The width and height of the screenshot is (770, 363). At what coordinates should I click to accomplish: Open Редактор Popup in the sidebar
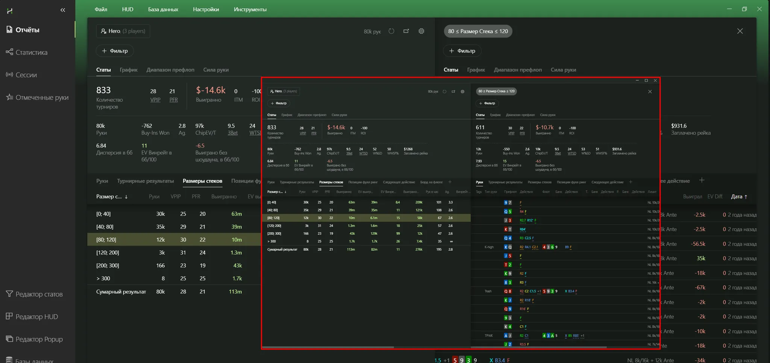click(39, 339)
